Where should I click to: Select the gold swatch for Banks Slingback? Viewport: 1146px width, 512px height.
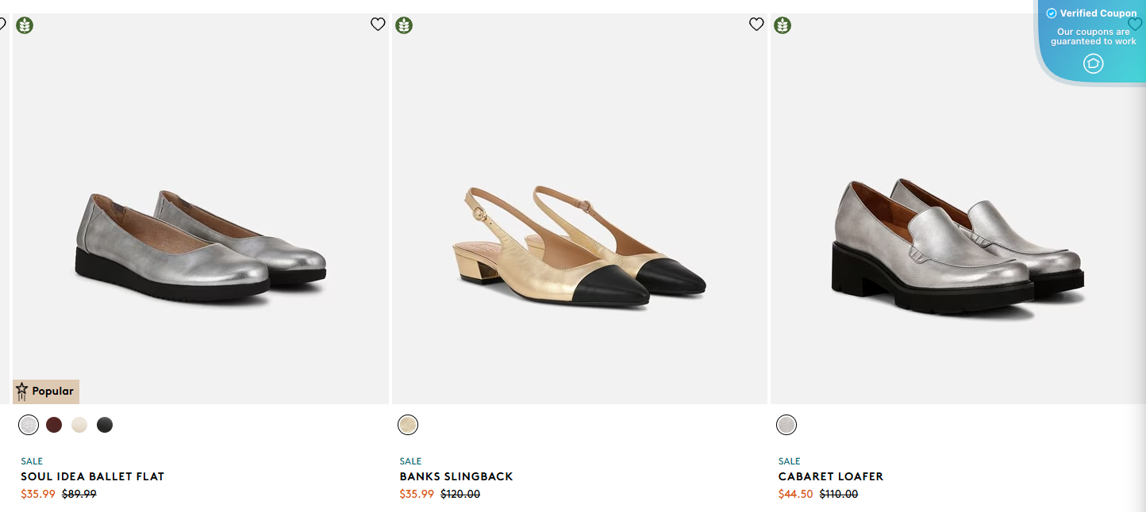[x=408, y=425]
